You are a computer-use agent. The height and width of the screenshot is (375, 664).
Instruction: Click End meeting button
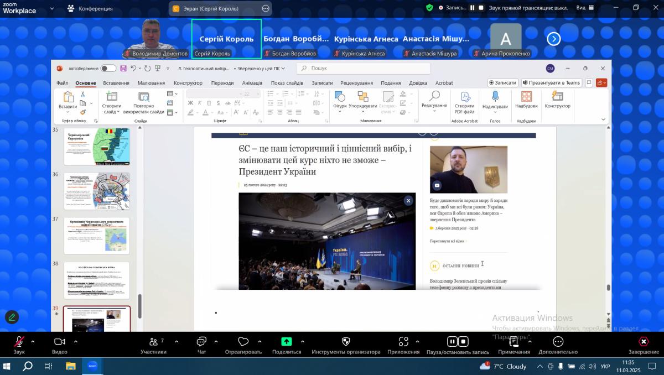[644, 342]
